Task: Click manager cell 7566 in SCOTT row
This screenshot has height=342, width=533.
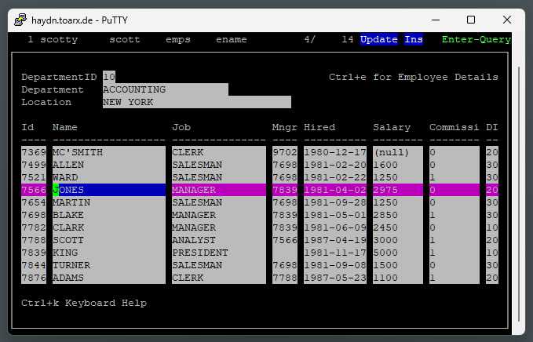Action: click(x=285, y=240)
